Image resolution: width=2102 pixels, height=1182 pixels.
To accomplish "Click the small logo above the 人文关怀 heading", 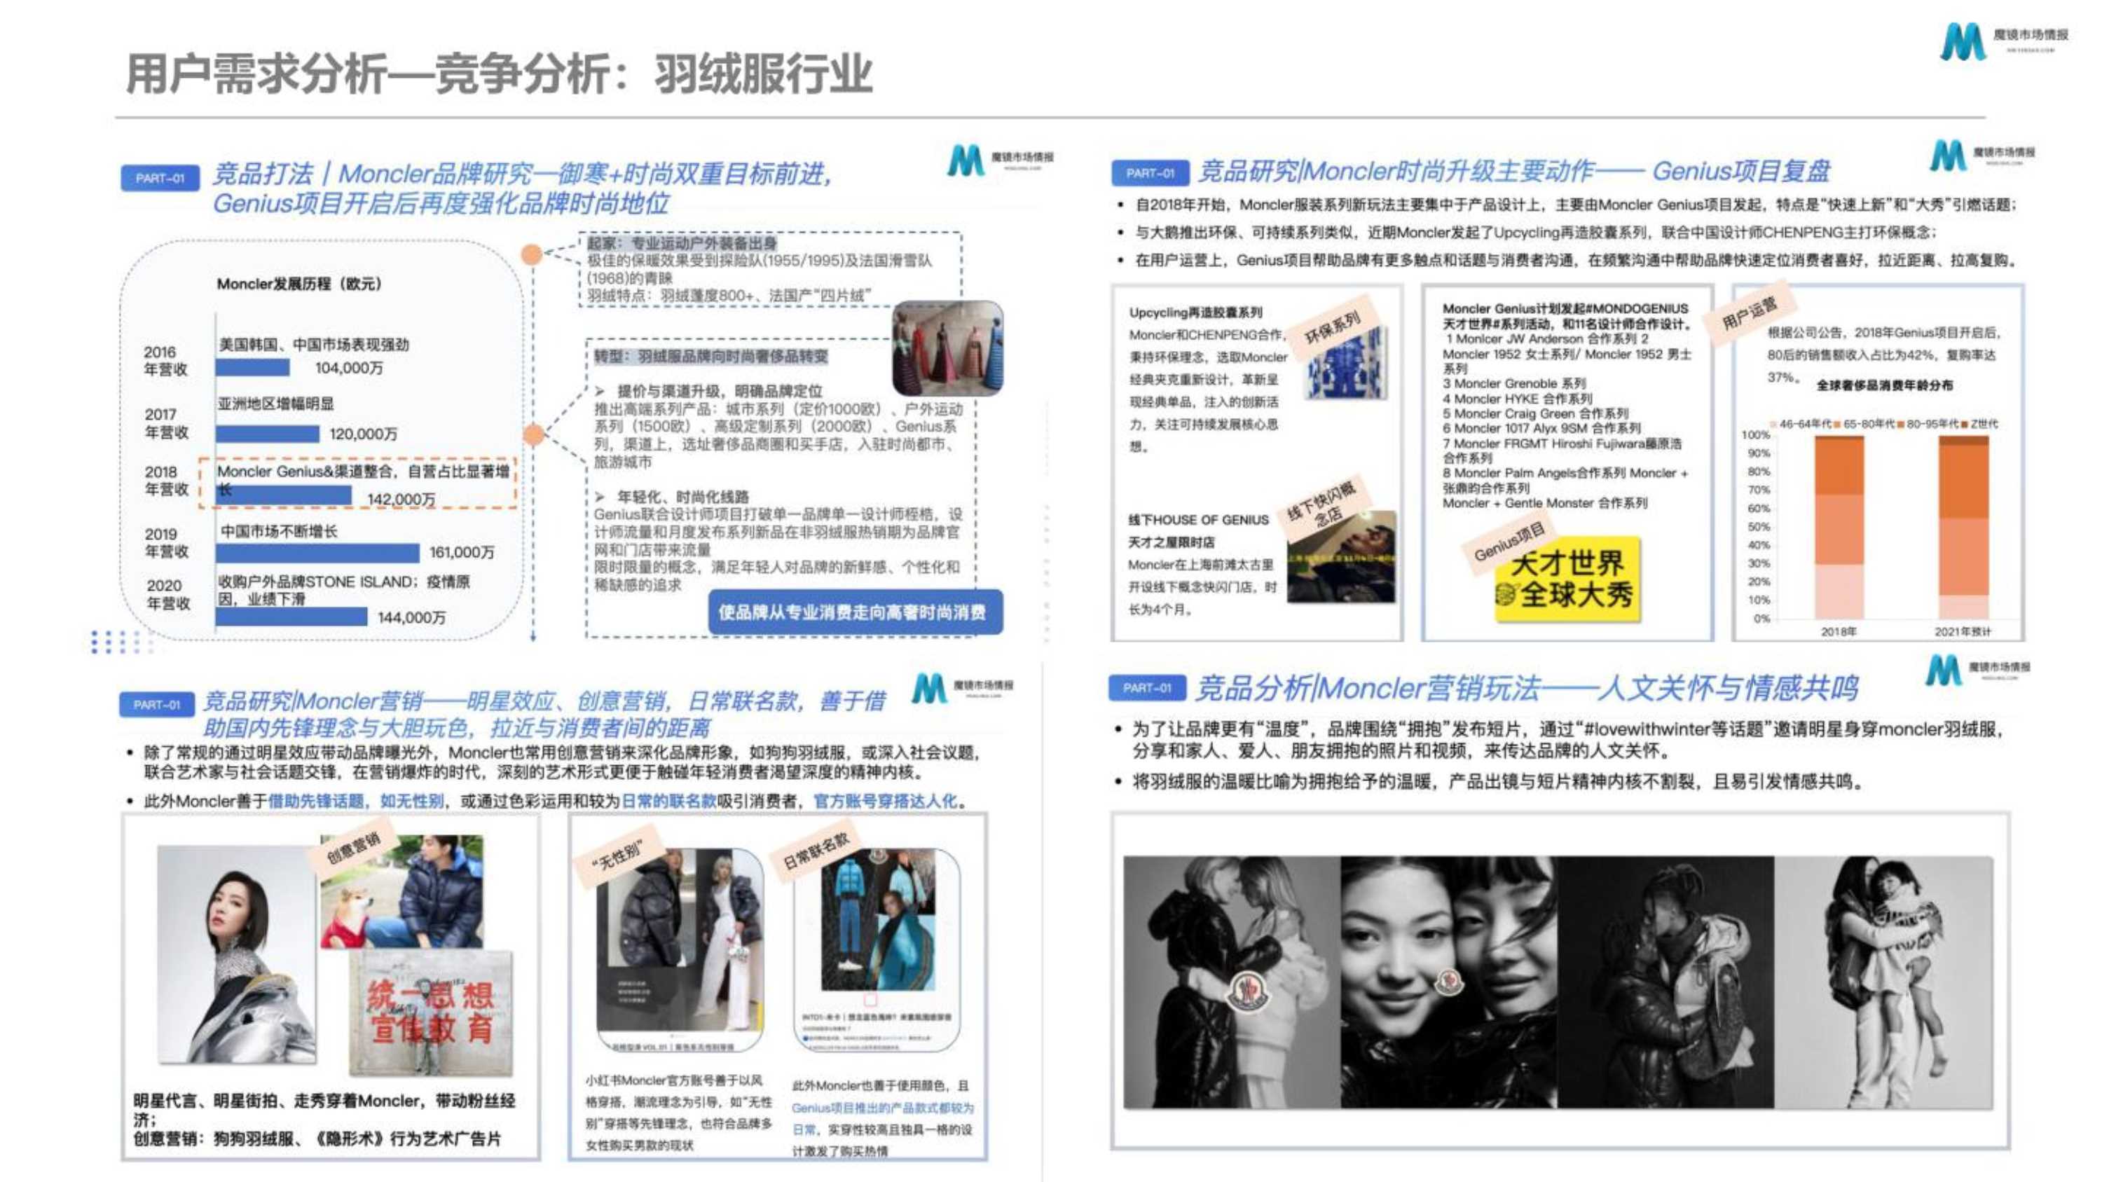I will tap(1978, 671).
